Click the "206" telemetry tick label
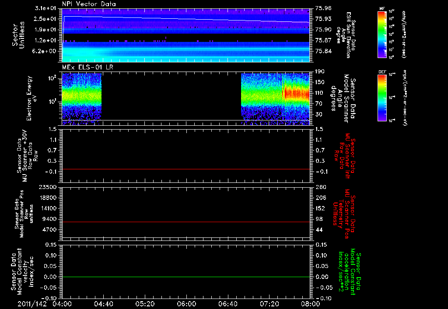The width and height of the screenshot is (448, 309). [320, 198]
